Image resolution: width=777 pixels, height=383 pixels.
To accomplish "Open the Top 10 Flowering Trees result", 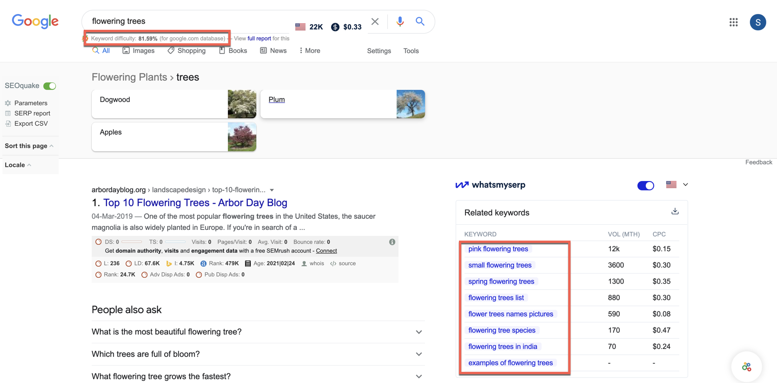I will coord(195,203).
